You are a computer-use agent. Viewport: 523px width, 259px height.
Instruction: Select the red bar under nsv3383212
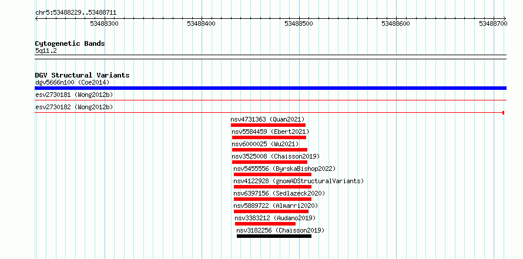click(x=265, y=224)
